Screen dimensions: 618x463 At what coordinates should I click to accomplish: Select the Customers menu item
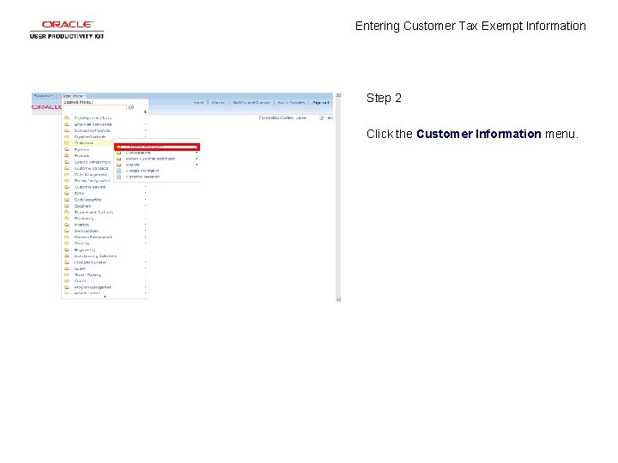[x=84, y=143]
